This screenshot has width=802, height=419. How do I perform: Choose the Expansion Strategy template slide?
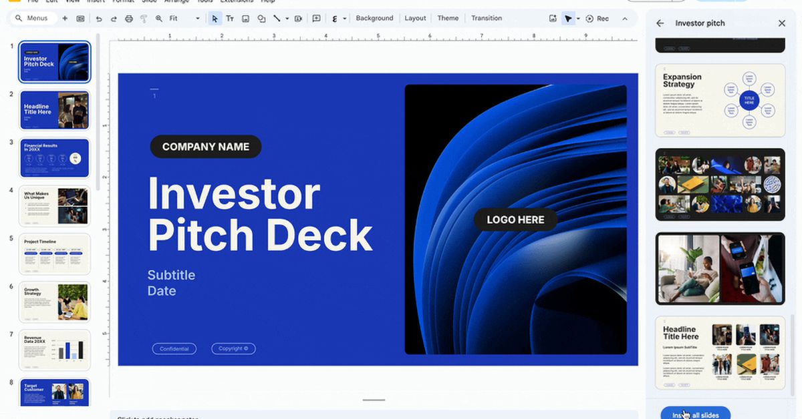tap(720, 101)
